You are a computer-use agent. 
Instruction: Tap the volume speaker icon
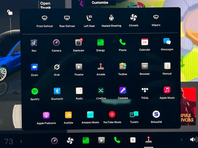click(193, 140)
